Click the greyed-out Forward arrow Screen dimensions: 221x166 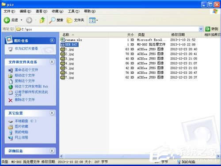tap(29, 20)
